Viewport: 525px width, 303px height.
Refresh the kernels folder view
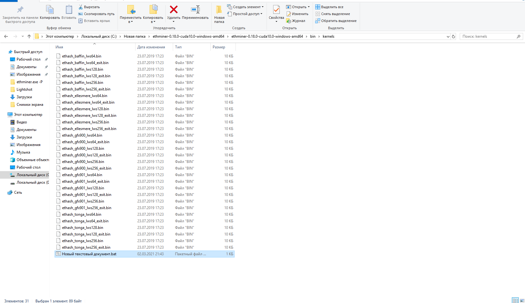(x=453, y=36)
